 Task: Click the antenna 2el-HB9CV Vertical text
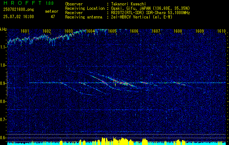tap(131, 17)
